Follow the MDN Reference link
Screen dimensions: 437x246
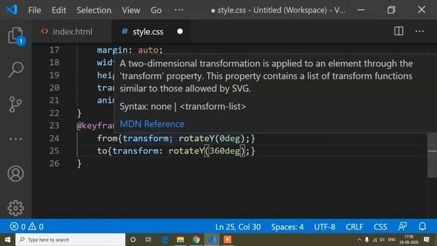coord(152,124)
